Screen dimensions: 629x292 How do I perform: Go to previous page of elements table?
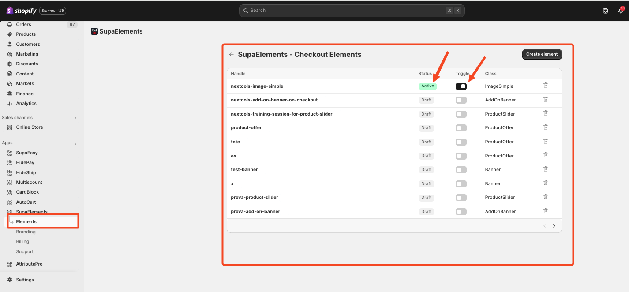(544, 226)
